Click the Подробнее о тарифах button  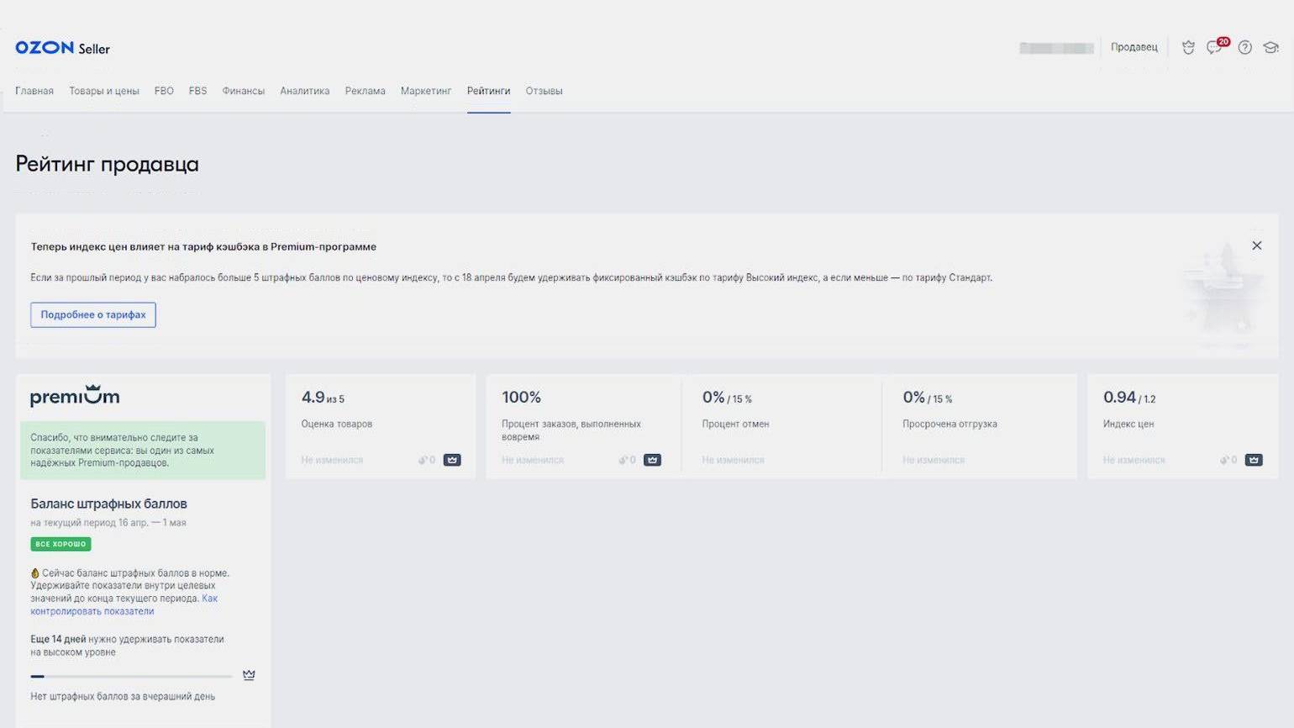93,314
